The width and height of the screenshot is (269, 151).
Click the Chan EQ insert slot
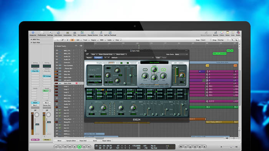point(35,71)
